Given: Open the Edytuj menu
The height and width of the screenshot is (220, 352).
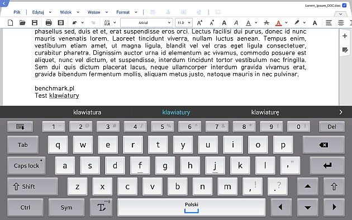Looking at the screenshot, I should pyautogui.click(x=38, y=12).
